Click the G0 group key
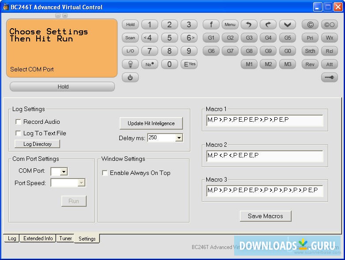345x260 pixels. coord(288,51)
